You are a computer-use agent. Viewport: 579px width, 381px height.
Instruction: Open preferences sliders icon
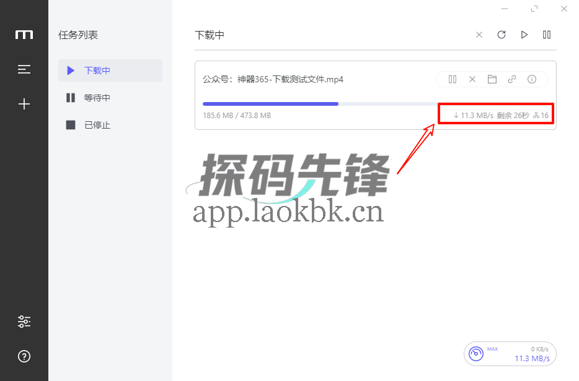24,322
